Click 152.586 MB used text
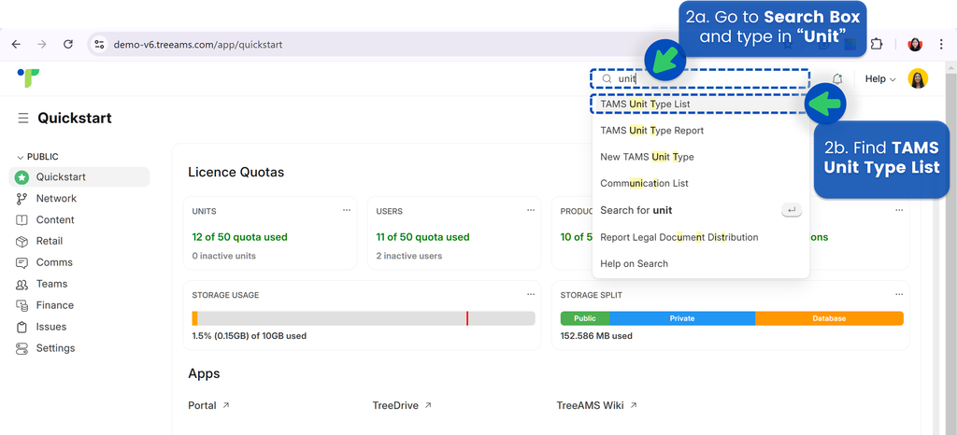Screen dimensions: 957x435 pyautogui.click(x=596, y=336)
